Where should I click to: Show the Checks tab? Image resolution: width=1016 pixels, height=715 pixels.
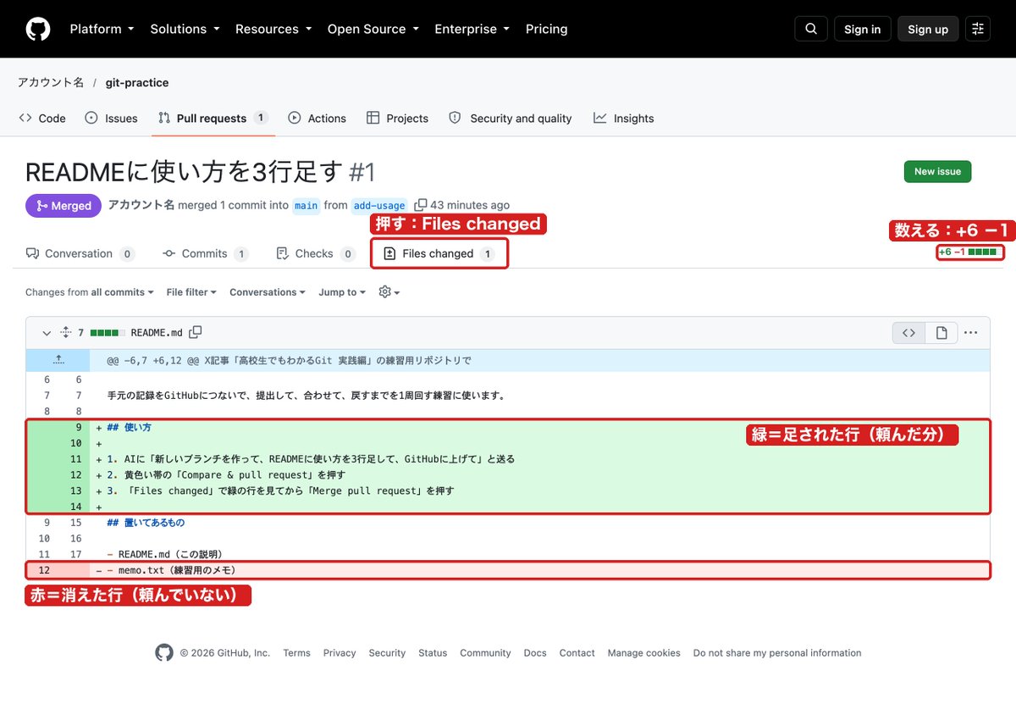[316, 253]
